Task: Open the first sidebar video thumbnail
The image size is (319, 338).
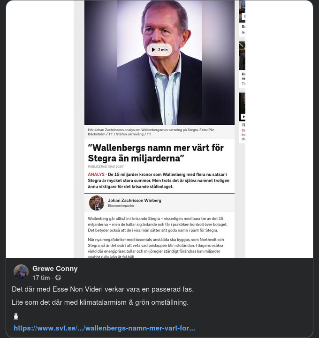Action: 242,12
